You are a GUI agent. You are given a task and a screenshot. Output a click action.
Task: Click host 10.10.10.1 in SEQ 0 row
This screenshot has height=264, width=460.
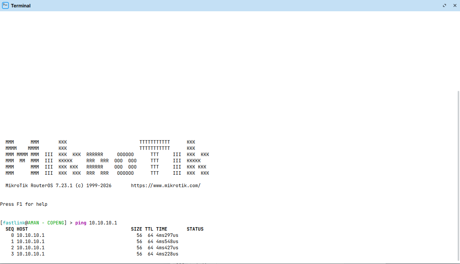click(31, 235)
